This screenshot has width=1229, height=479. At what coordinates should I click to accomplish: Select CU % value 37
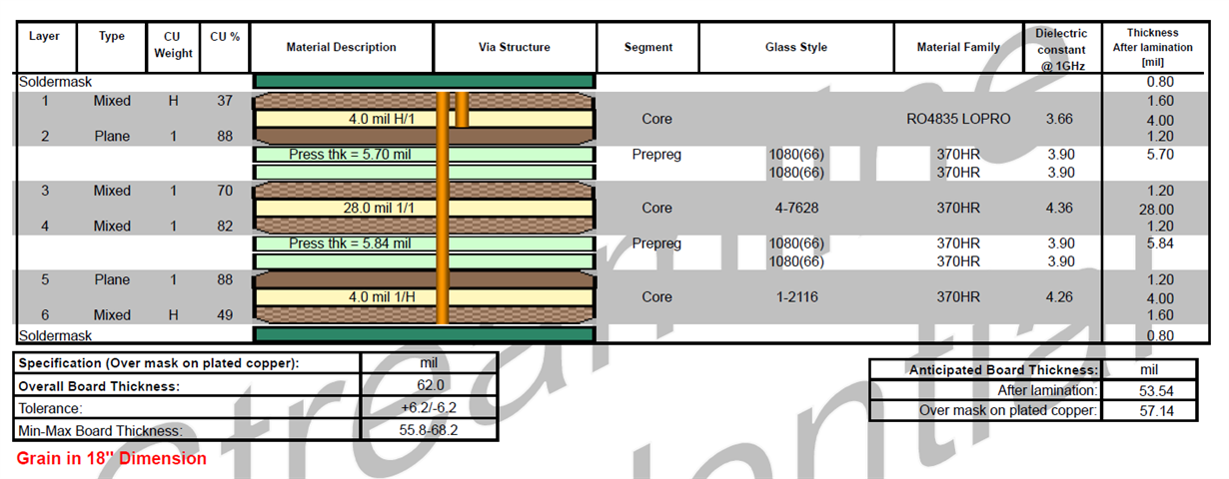[x=225, y=101]
